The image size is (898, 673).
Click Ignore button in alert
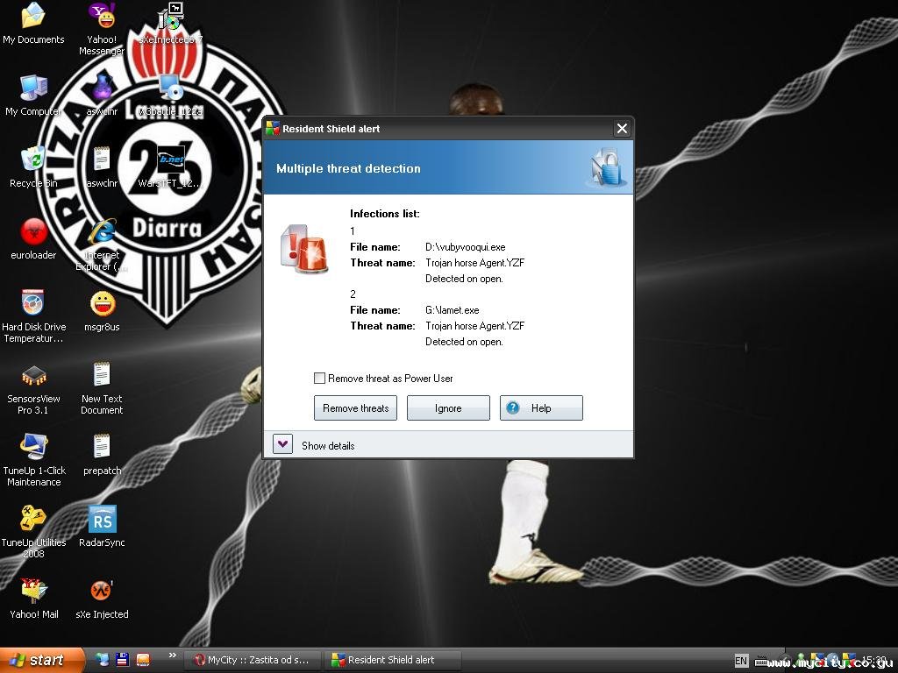[448, 408]
